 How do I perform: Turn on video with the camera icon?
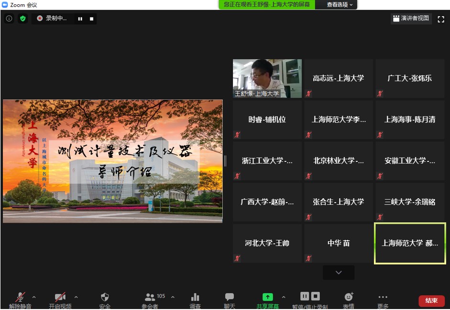(60, 298)
